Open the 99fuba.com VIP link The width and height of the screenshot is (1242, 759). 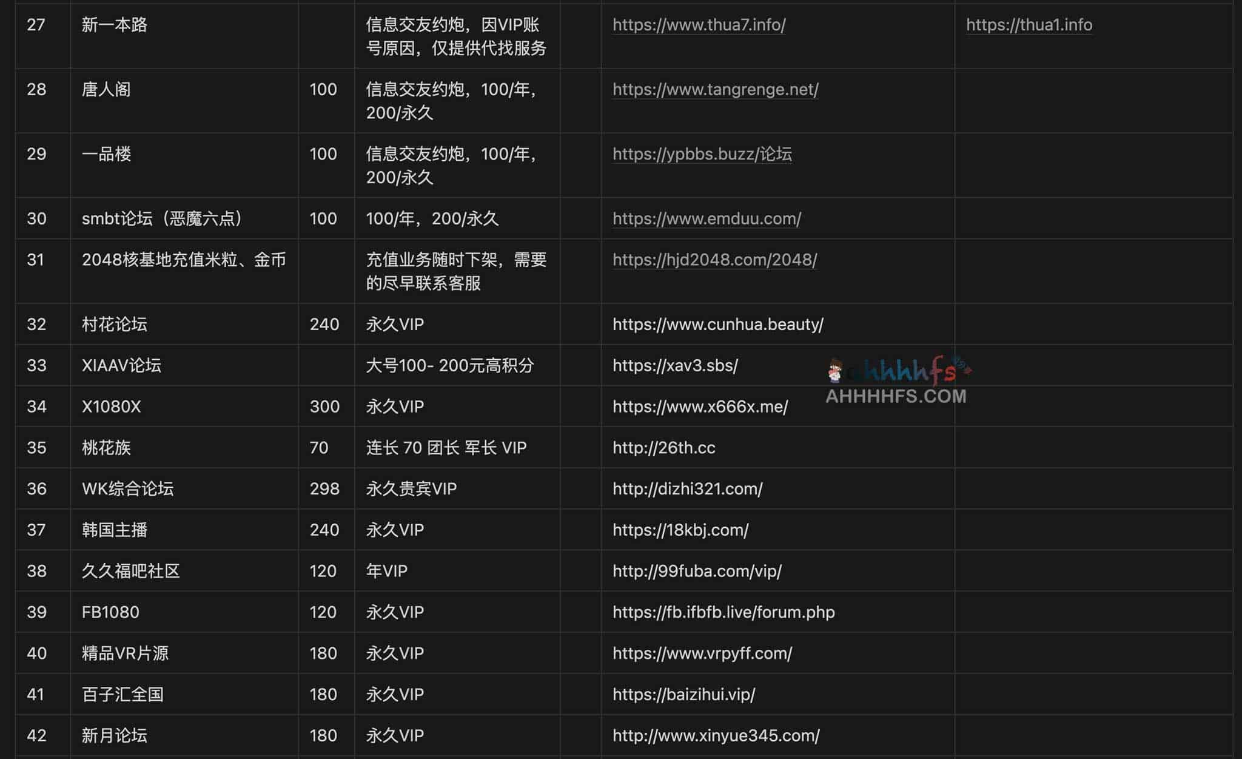click(x=695, y=571)
